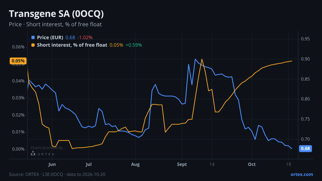Click the Jul label on the time axis
The width and height of the screenshot is (322, 181).
89,164
